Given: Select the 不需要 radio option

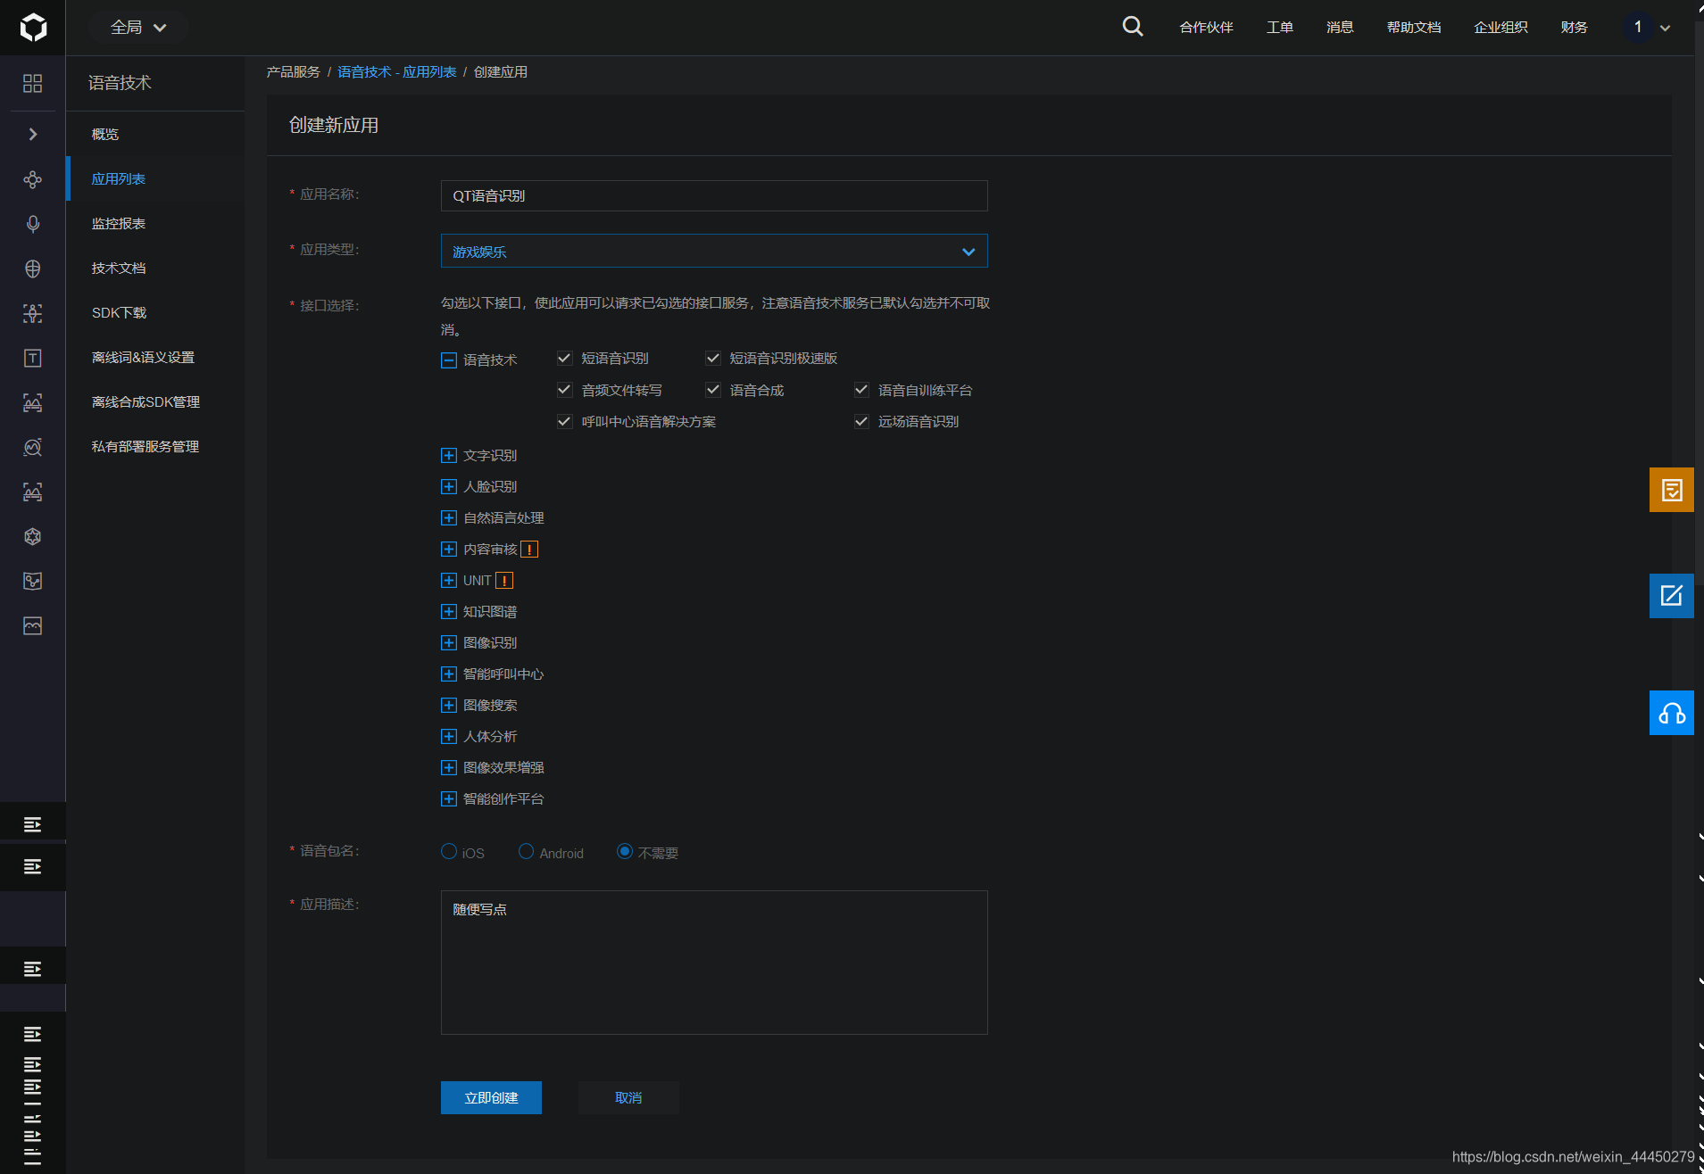Looking at the screenshot, I should coord(625,852).
